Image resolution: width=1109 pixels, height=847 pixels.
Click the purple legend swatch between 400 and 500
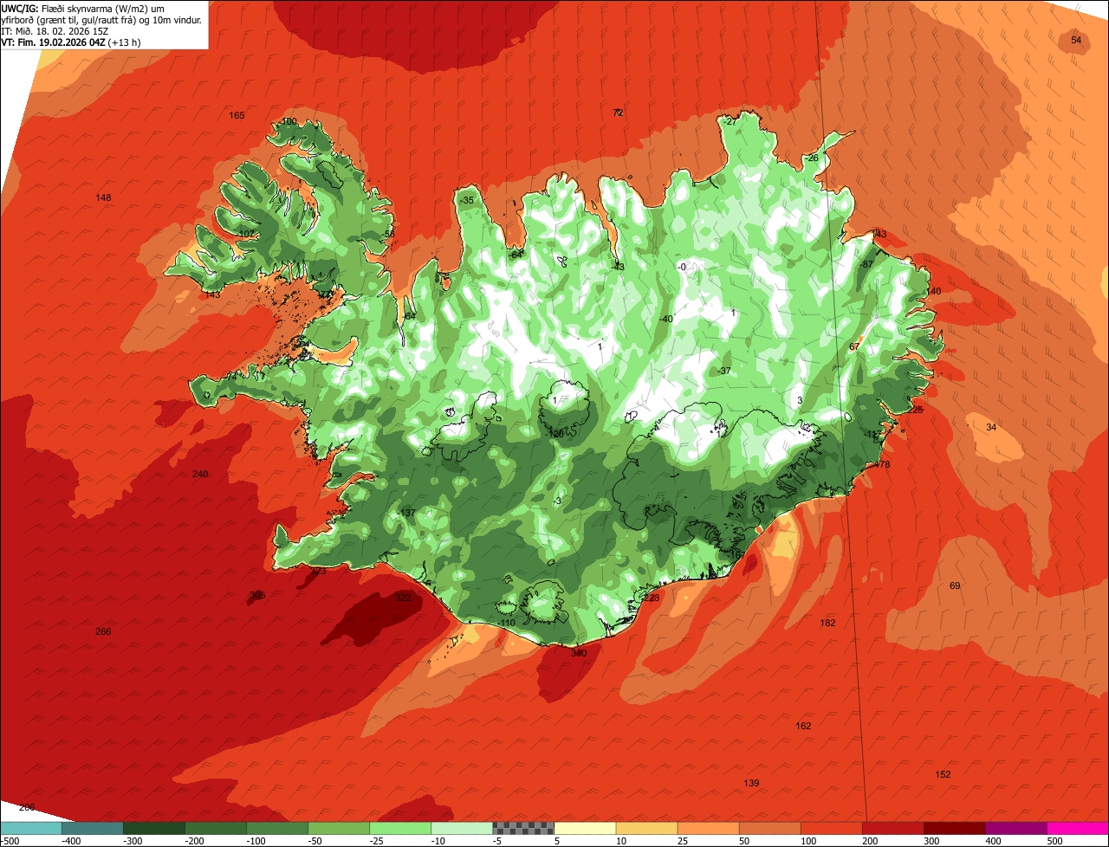[1016, 828]
